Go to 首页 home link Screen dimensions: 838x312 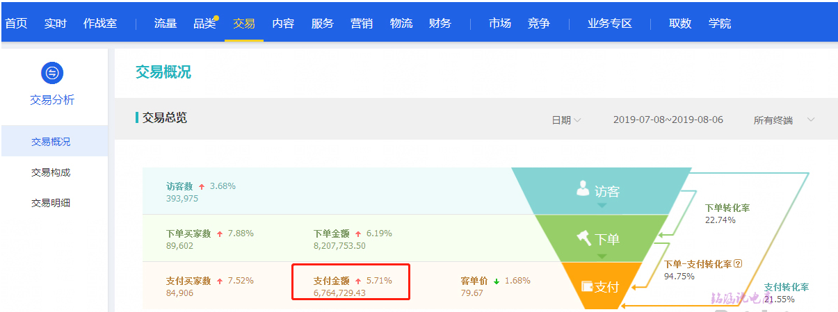point(16,24)
